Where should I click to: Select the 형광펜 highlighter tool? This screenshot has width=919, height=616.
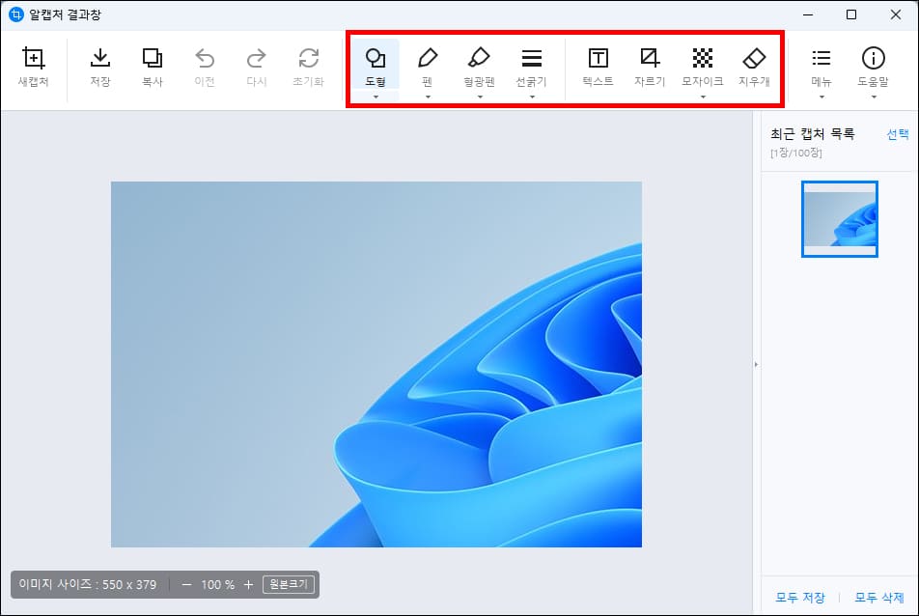(480, 67)
